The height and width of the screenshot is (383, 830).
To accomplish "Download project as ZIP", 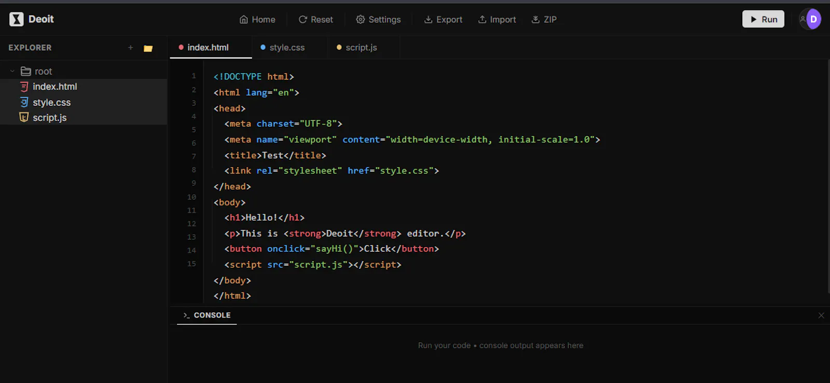I will [x=544, y=19].
